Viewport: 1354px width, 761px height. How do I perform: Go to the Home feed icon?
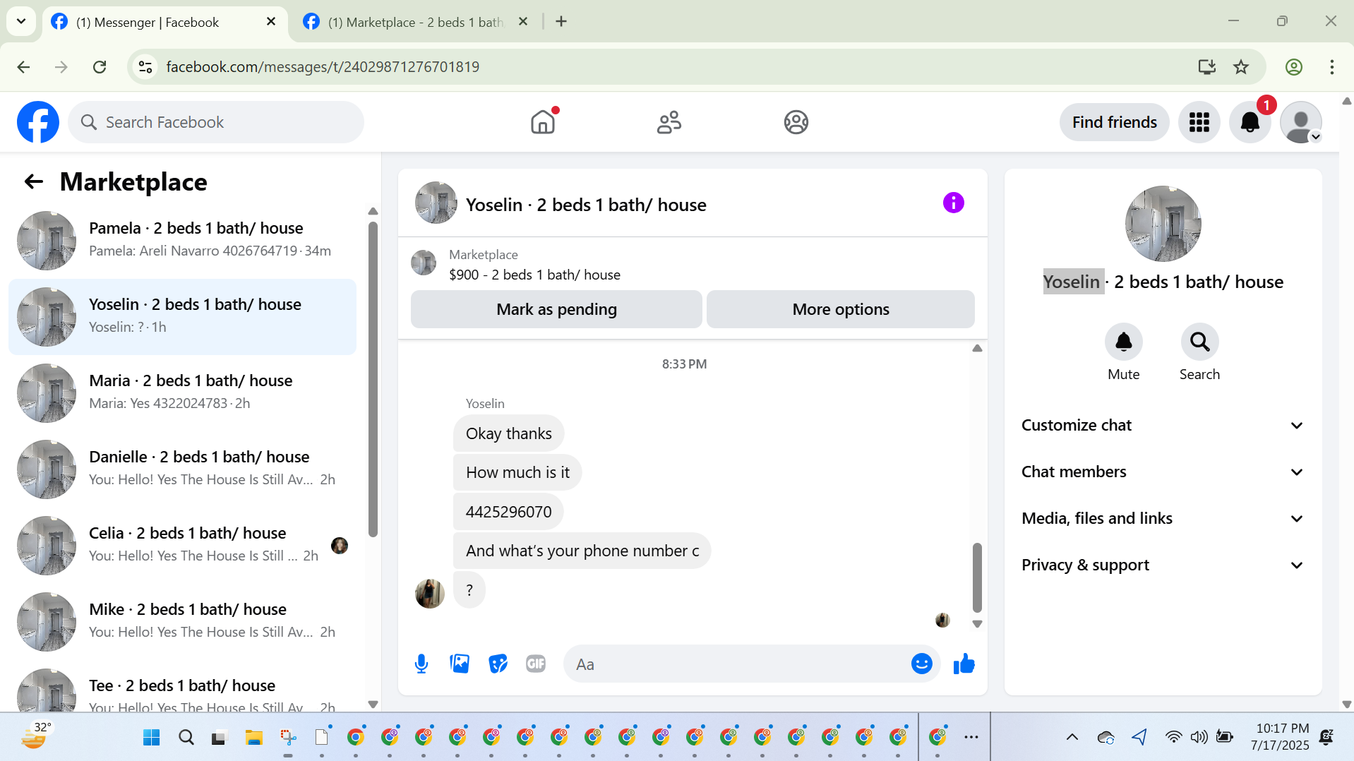point(543,122)
